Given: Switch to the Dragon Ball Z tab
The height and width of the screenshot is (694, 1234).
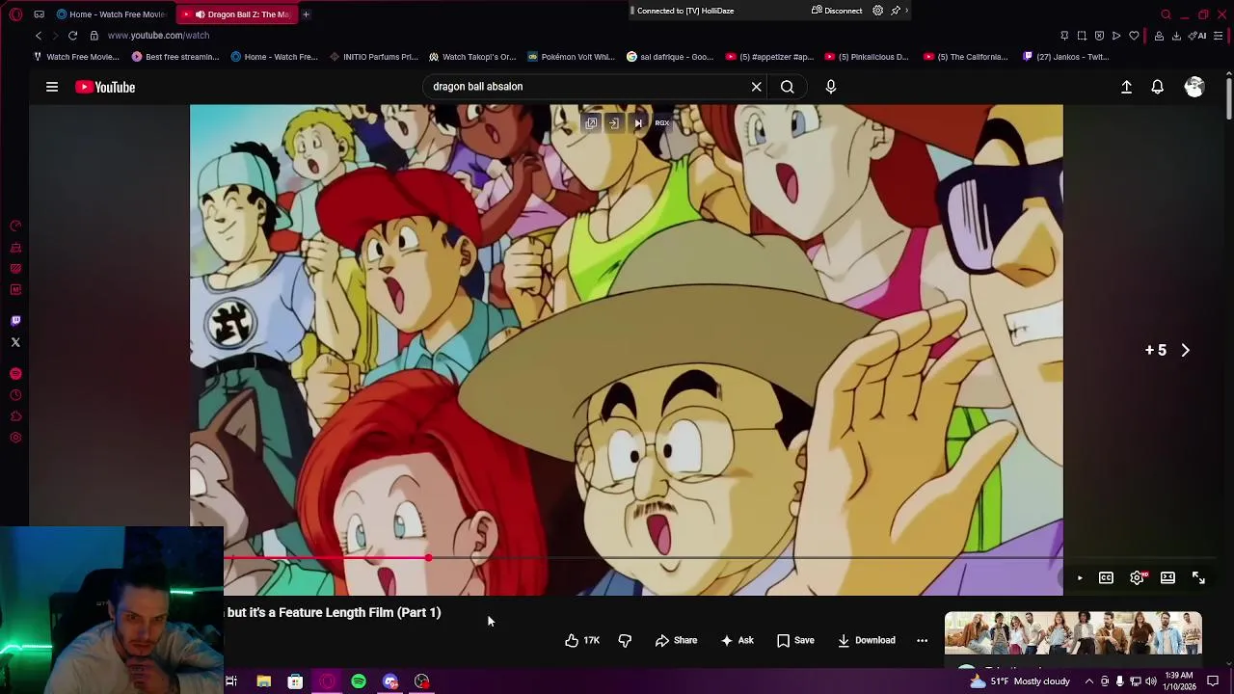Looking at the screenshot, I should pyautogui.click(x=239, y=14).
